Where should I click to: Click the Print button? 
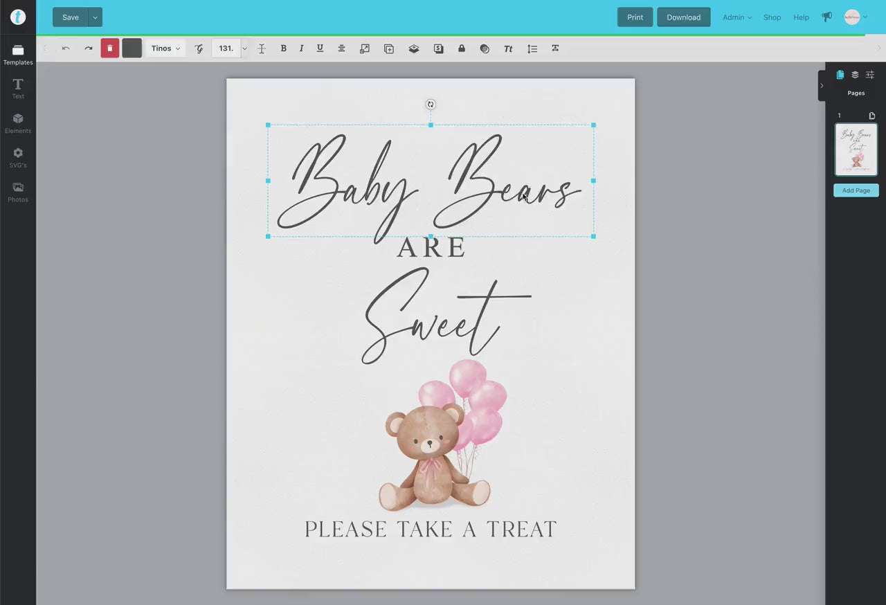coord(635,17)
